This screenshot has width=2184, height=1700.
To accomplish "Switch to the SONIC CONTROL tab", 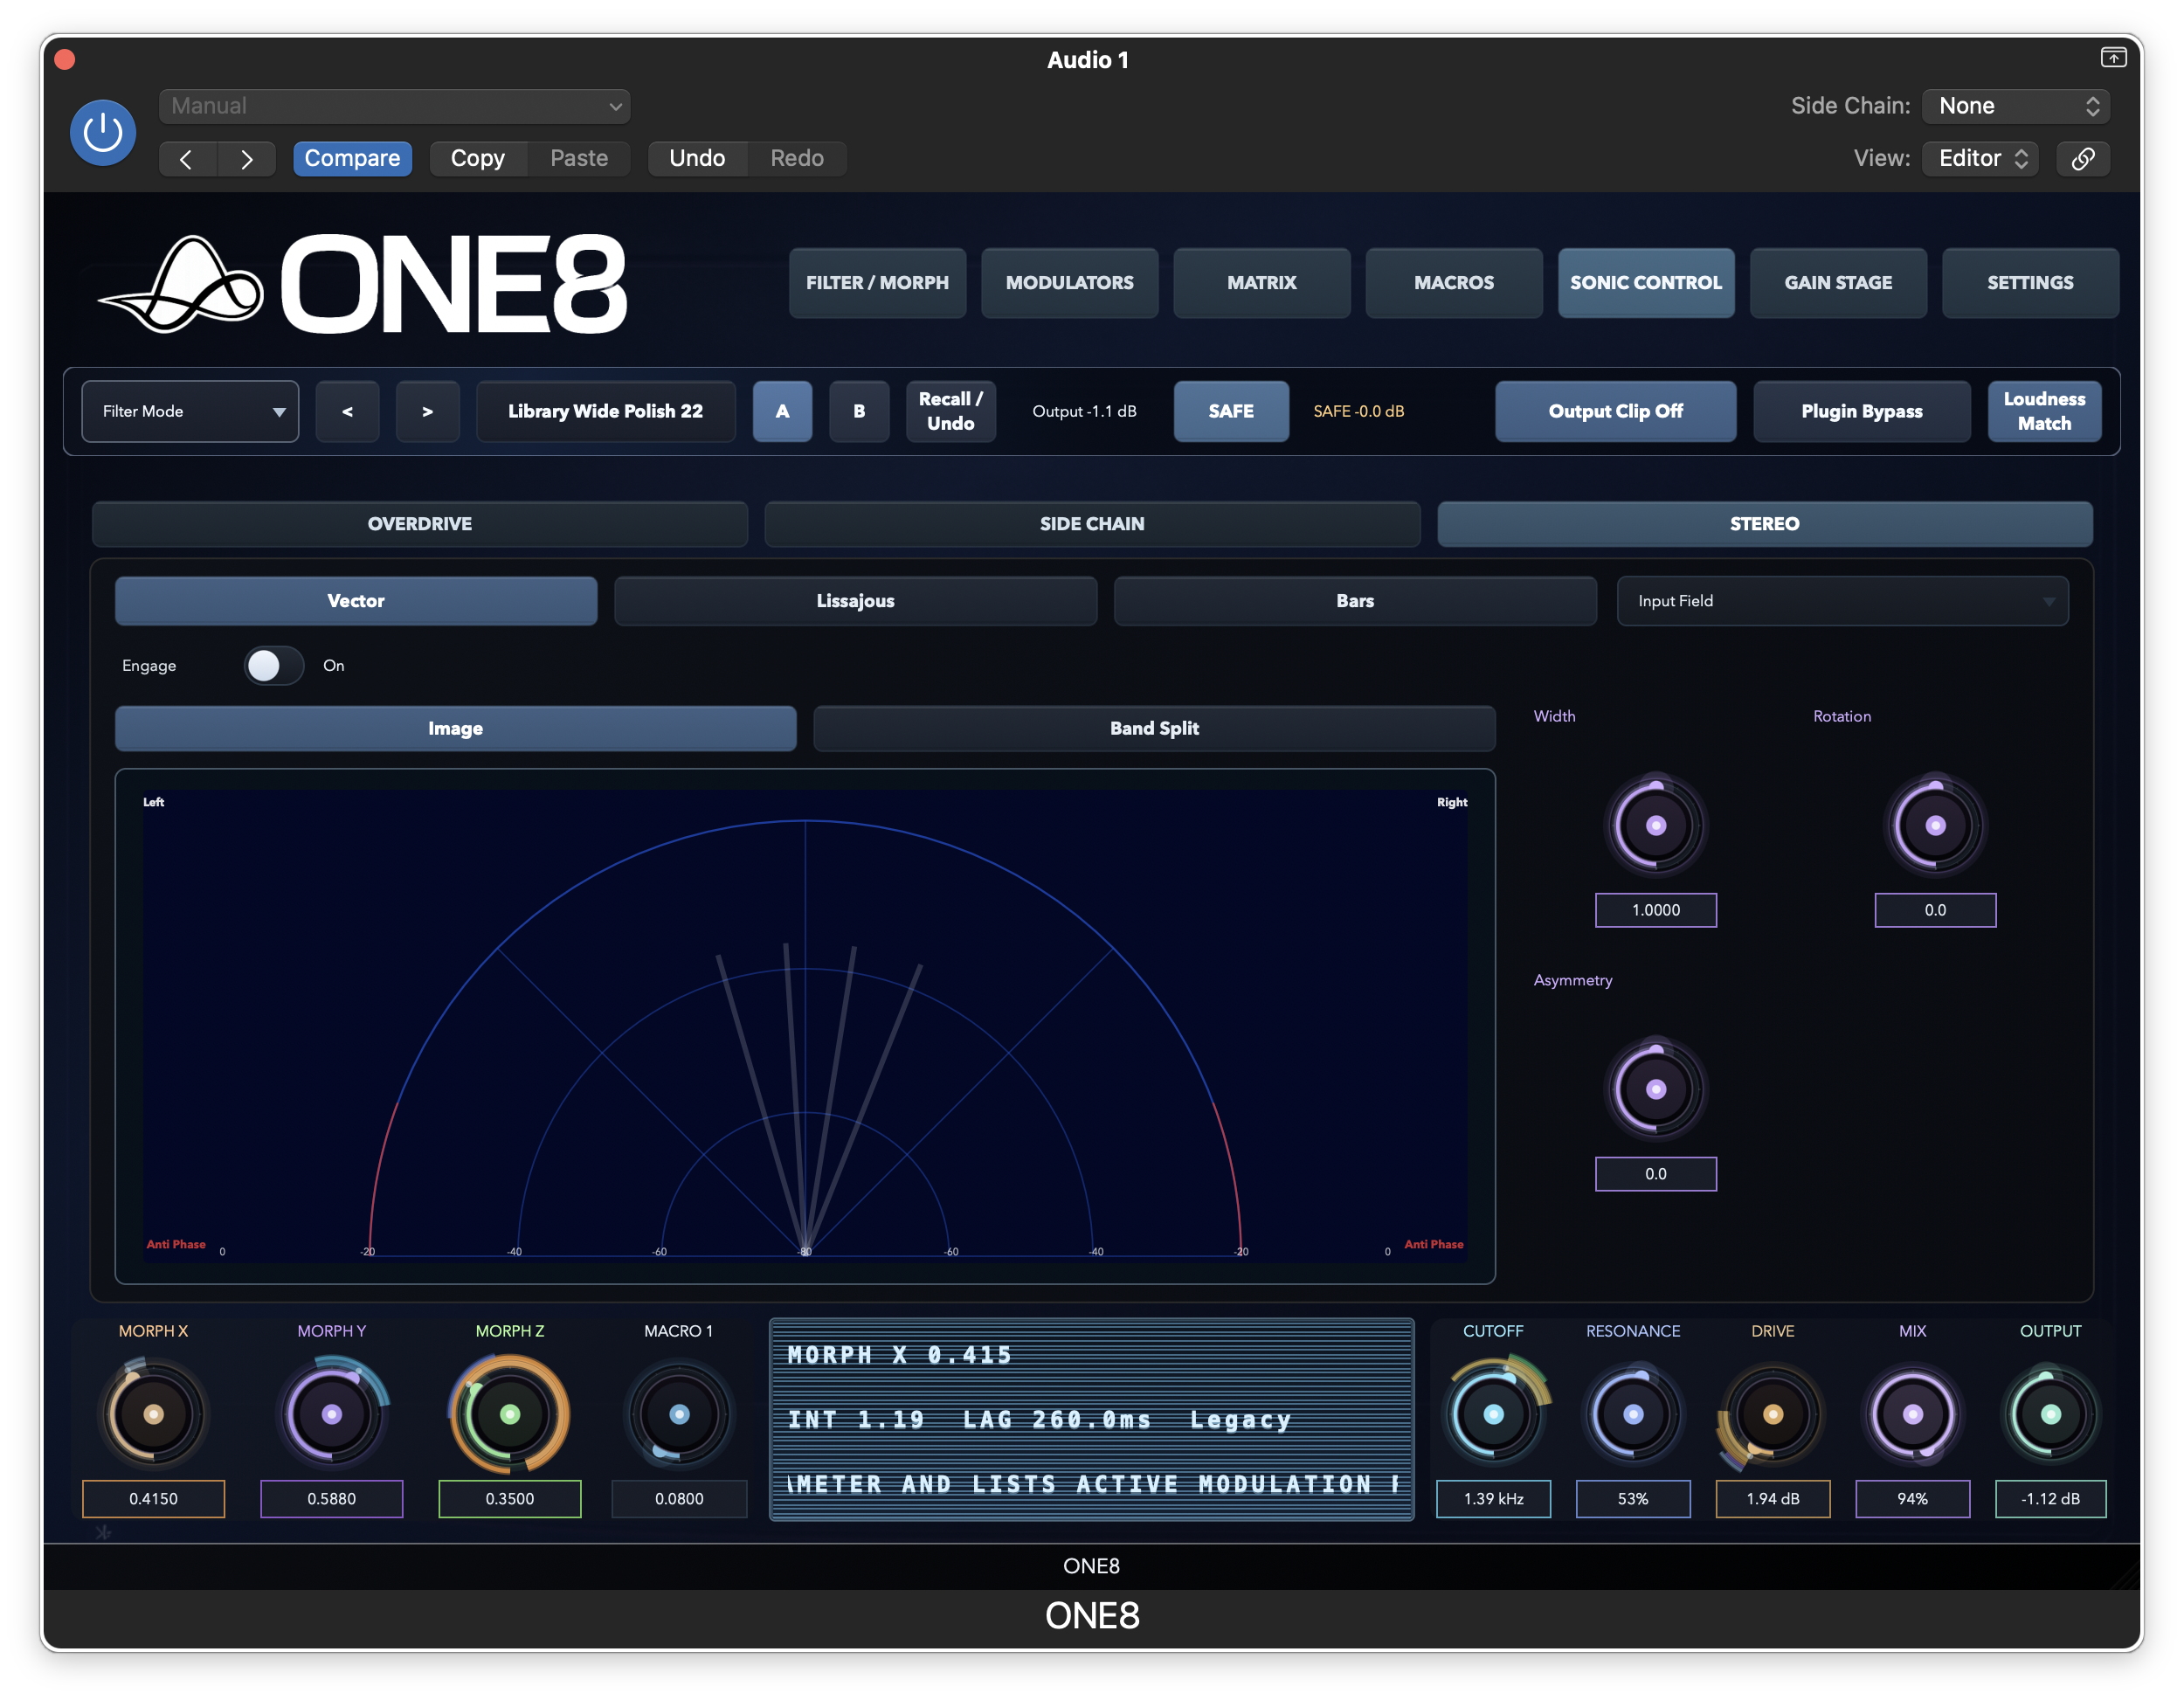I will coord(1645,283).
